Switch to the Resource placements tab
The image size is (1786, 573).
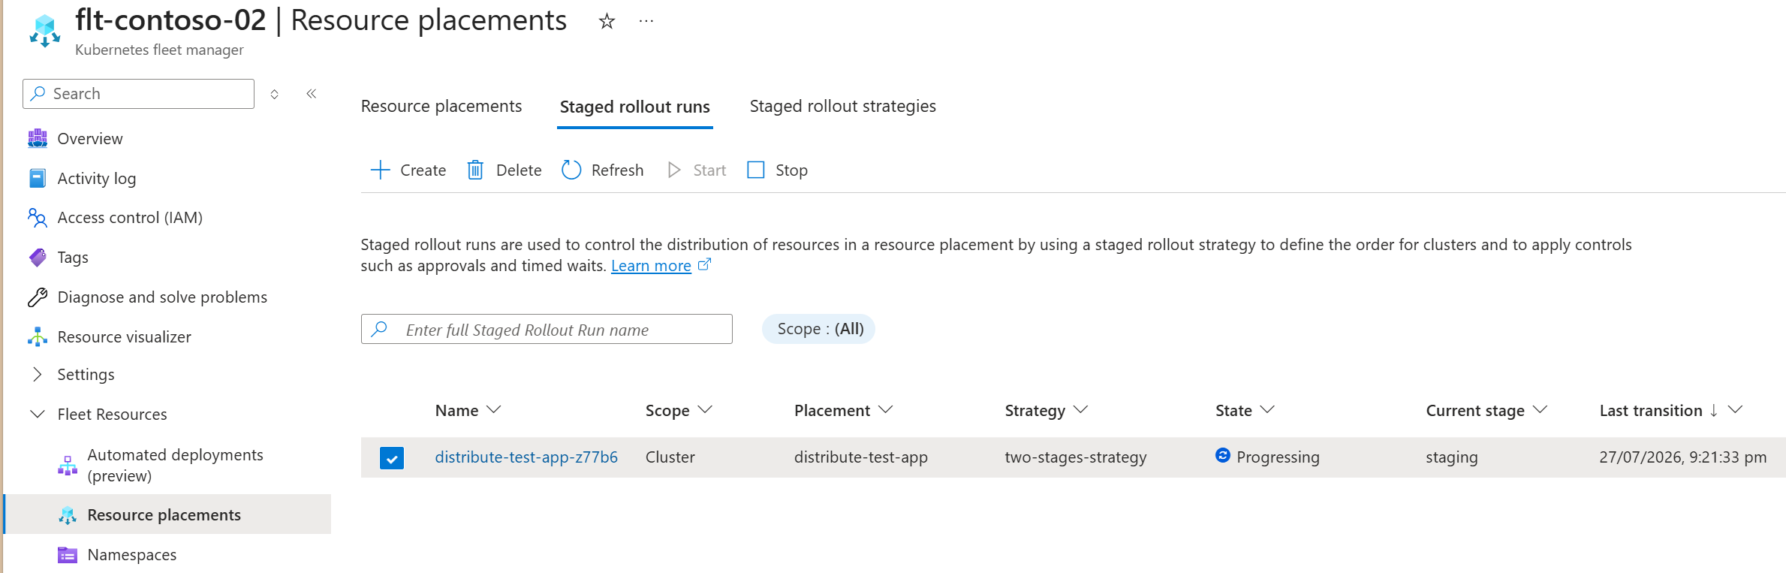pos(441,107)
